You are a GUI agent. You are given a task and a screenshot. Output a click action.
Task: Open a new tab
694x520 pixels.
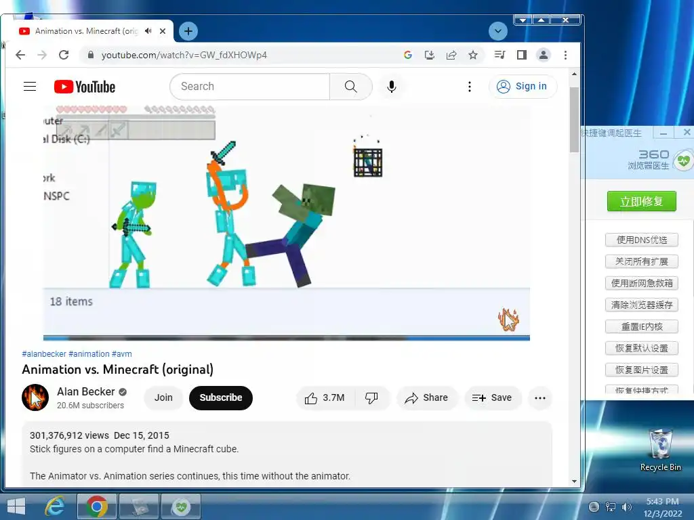tap(188, 31)
